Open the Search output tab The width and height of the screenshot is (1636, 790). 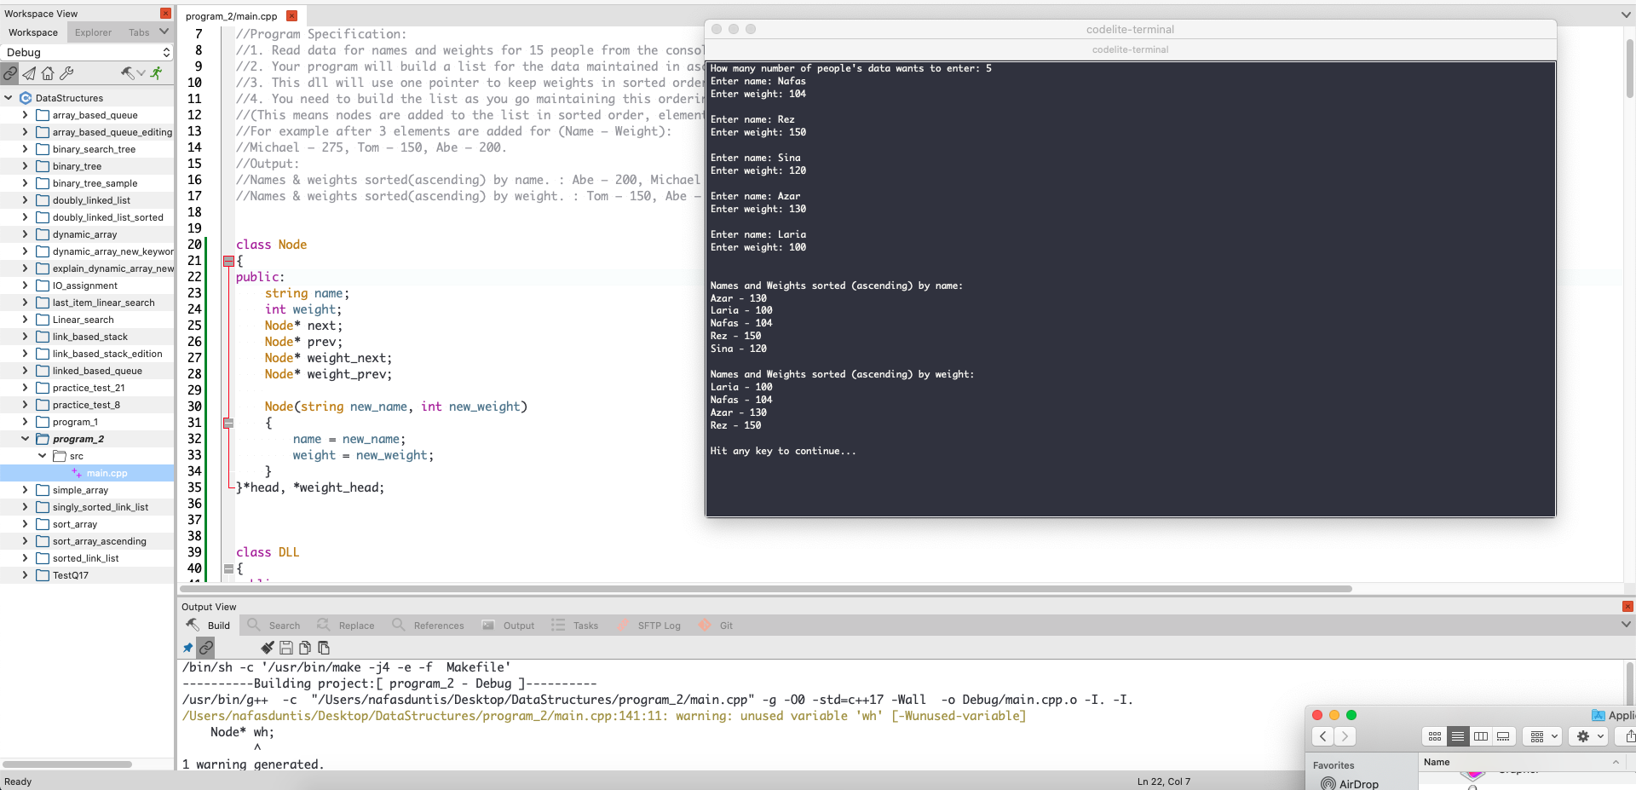point(274,625)
